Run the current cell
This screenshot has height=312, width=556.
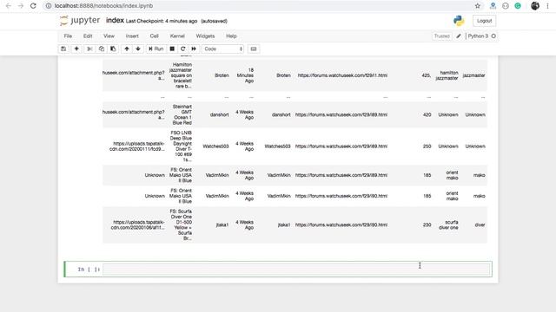[x=156, y=49]
